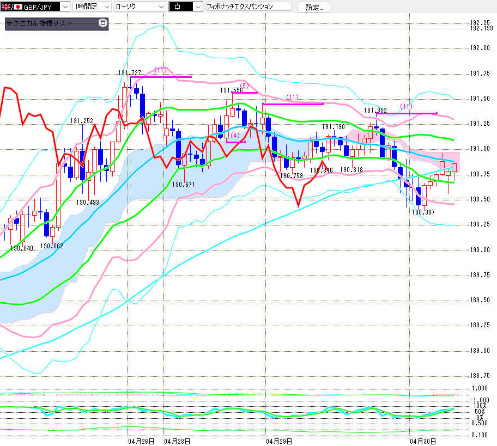Select the テクニカル指標リスト panel title

click(39, 23)
